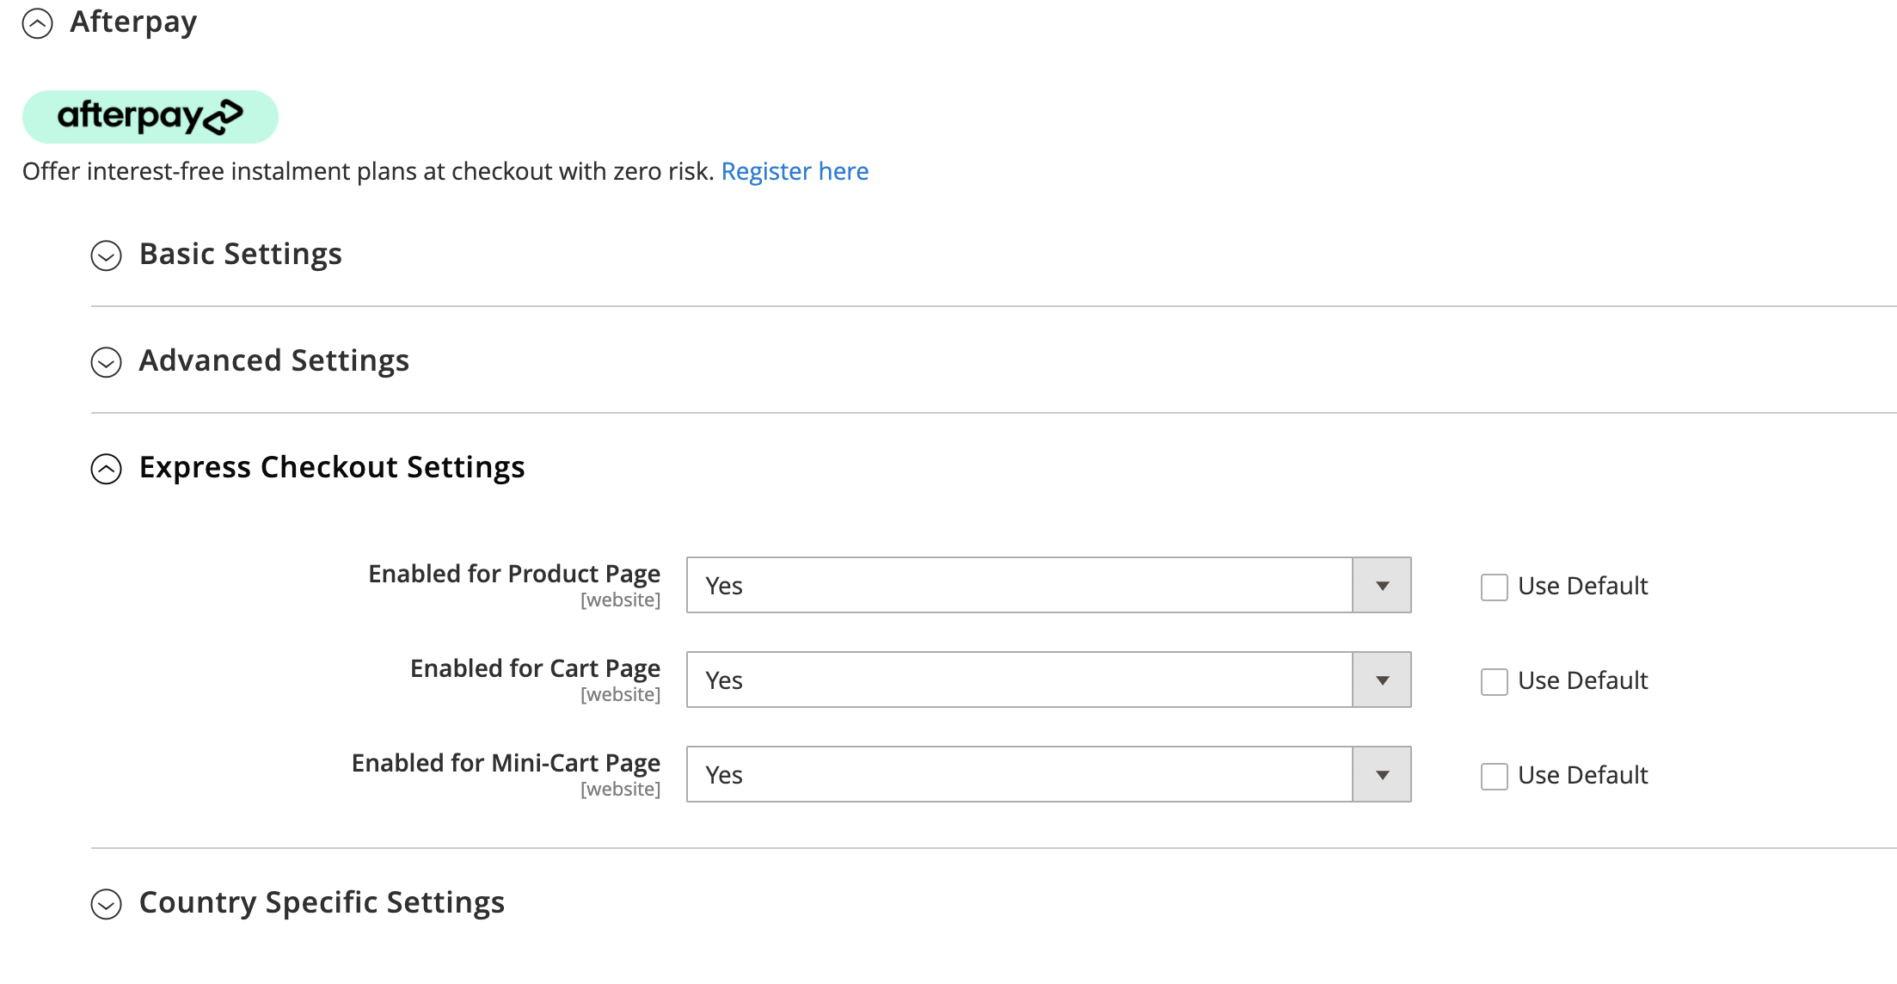Click dropdown arrow for Mini-Cart Page select
Image resolution: width=1897 pixels, height=984 pixels.
click(x=1382, y=775)
